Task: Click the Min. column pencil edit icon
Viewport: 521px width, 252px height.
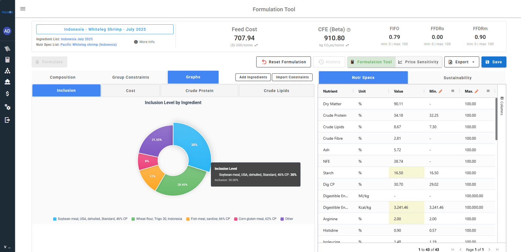Action: pos(441,91)
